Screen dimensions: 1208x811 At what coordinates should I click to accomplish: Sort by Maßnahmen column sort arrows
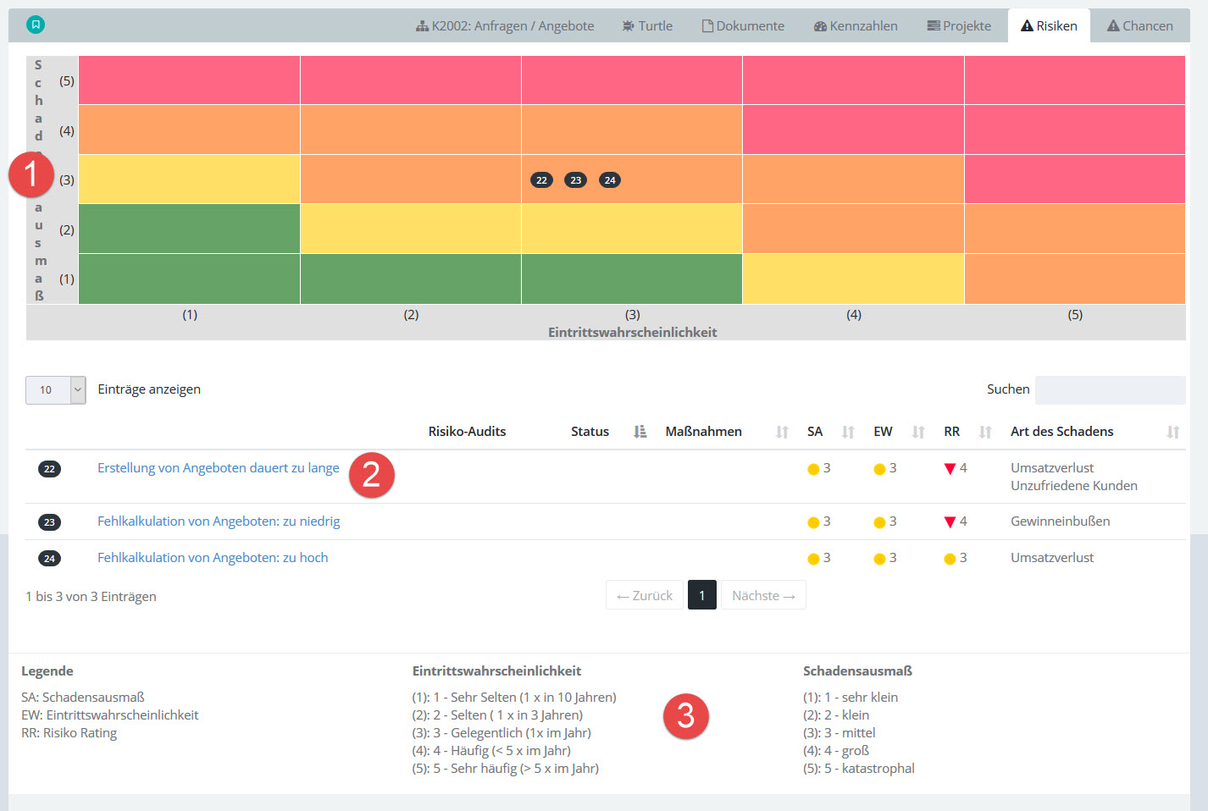click(x=782, y=432)
